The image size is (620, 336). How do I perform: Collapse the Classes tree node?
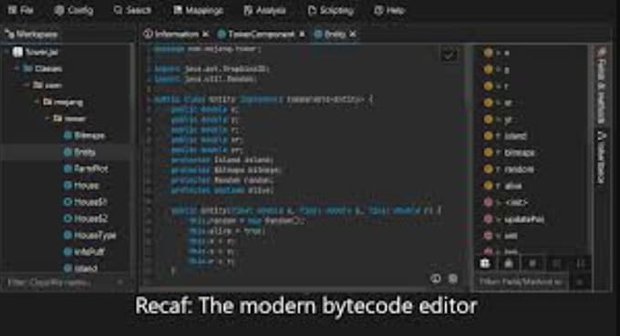point(17,68)
